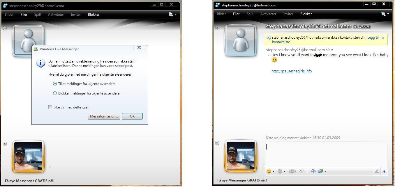This screenshot has width=395, height=187.
Task: Open the emoticon picker in the chat toolbar
Action: (x=269, y=171)
